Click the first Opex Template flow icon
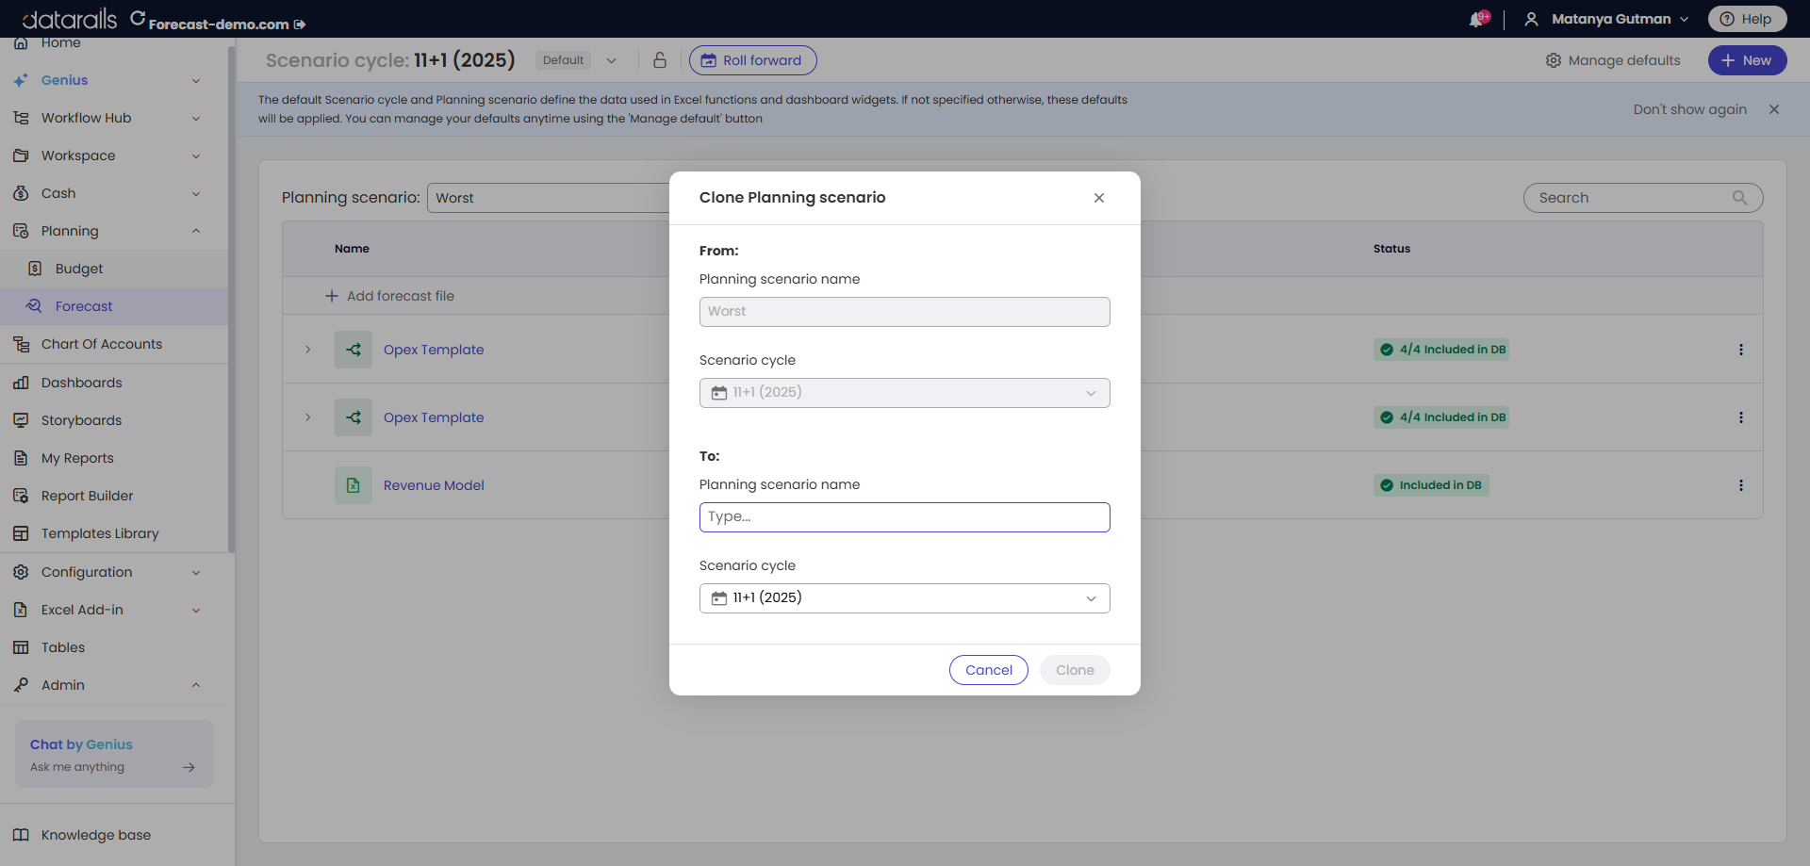Screen dimensions: 1810x866 click(354, 350)
